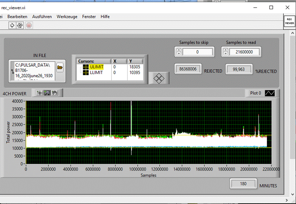Image resolution: width=296 pixels, height=204 pixels.
Task: Click the ULIMIT Y value 18305
Action: 135,67
